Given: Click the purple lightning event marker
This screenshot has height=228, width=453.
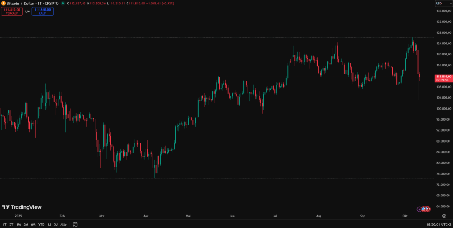Looking at the screenshot, I should (420, 209).
